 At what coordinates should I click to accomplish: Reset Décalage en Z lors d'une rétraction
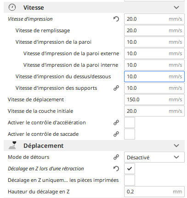pos(116,169)
